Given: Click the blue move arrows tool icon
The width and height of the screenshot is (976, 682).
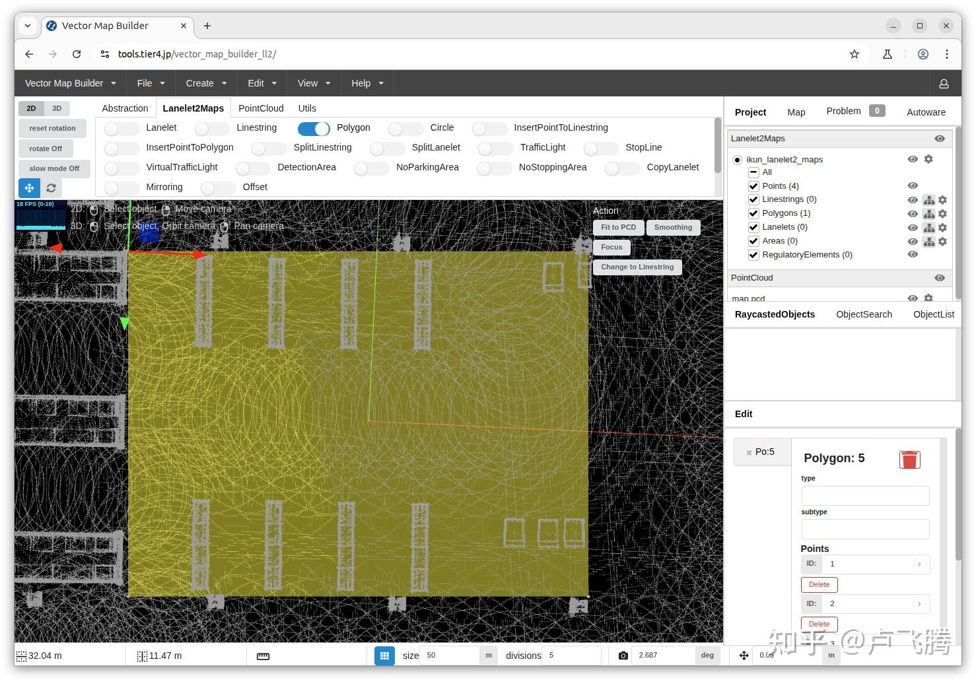Looking at the screenshot, I should coord(29,188).
